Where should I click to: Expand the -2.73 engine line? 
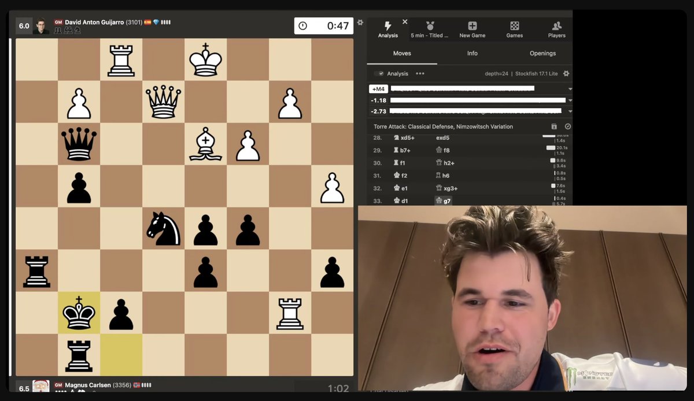570,111
